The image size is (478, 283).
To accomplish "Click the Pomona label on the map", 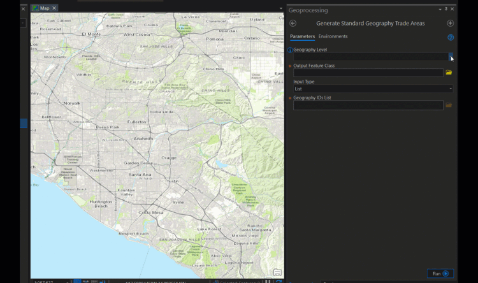I will coord(215,39).
